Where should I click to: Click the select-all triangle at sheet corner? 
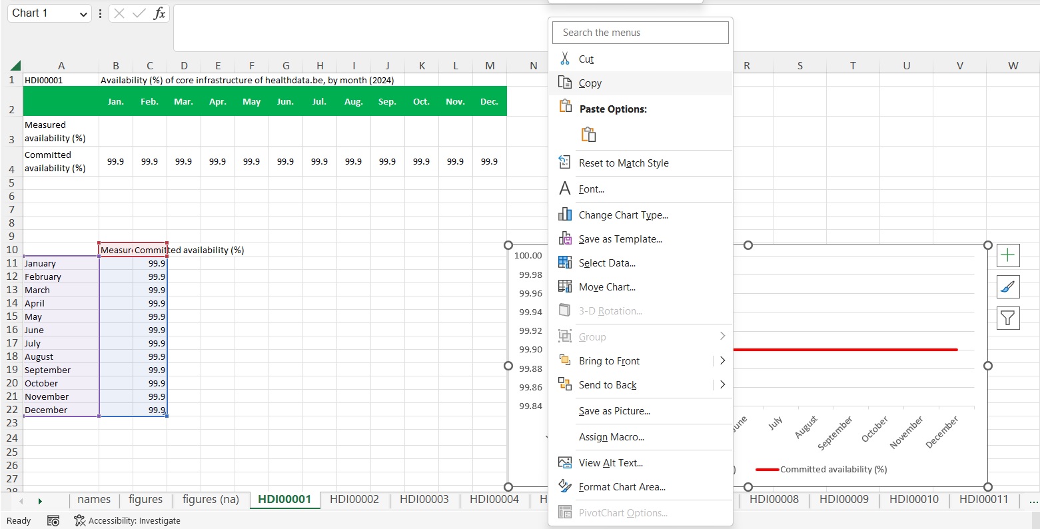[15, 65]
